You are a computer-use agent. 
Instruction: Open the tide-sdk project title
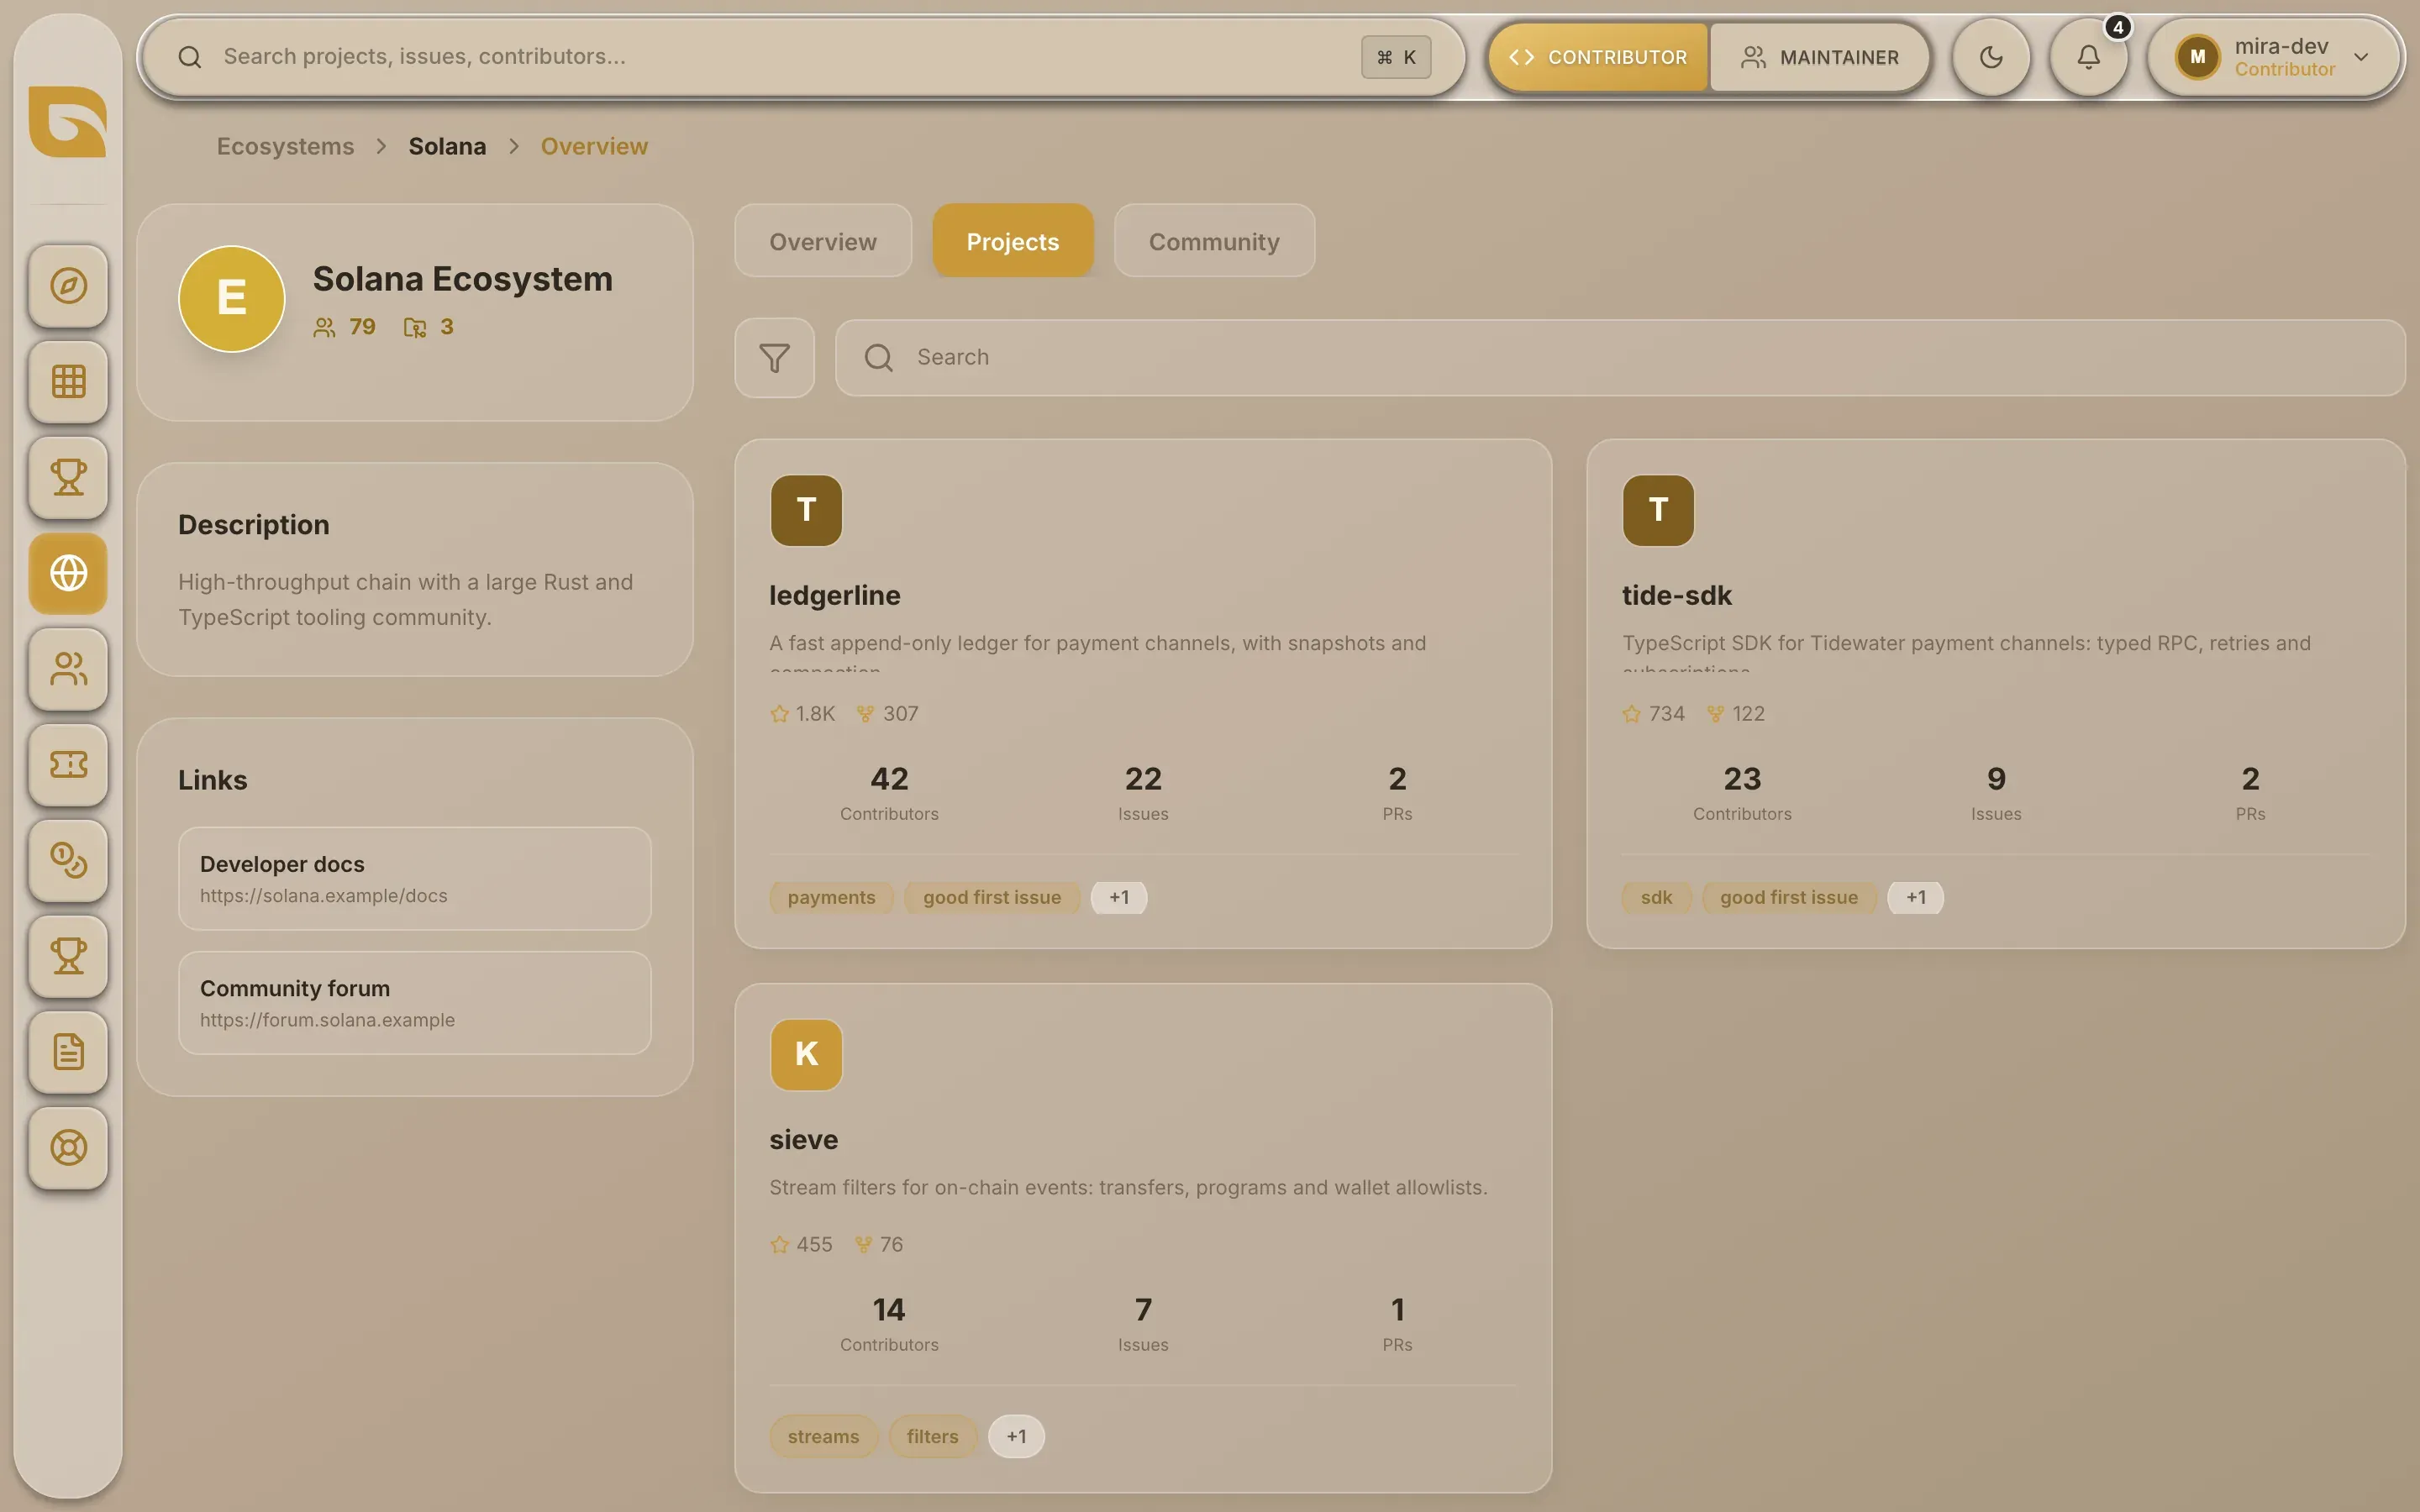coord(1676,595)
